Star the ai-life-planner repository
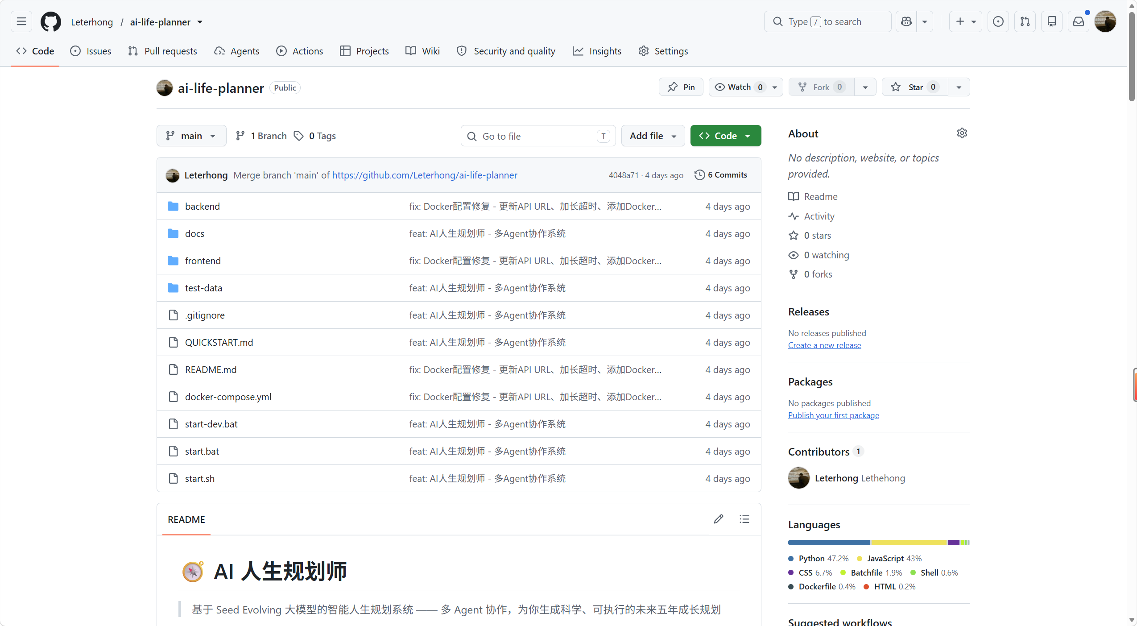This screenshot has height=626, width=1137. click(x=915, y=87)
